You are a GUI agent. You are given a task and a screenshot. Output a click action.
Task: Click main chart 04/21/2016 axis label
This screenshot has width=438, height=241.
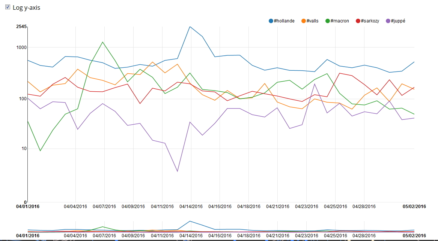tap(278, 207)
